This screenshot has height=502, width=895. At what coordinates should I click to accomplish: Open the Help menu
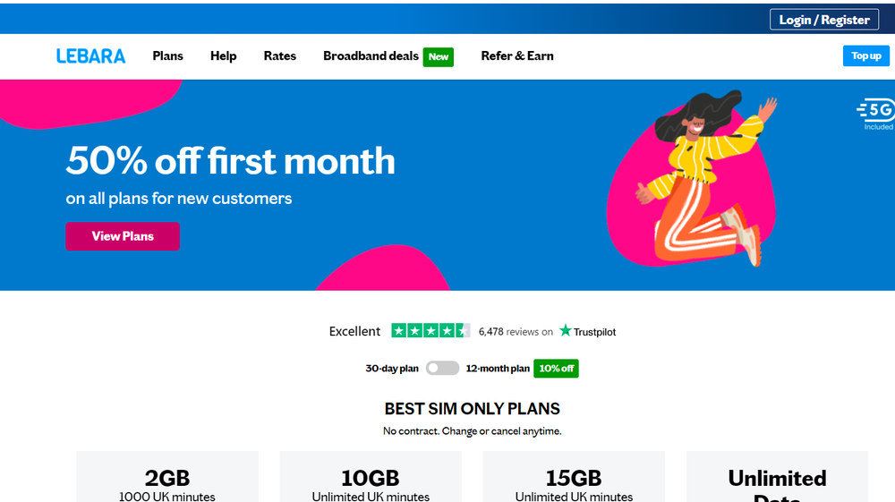[223, 55]
